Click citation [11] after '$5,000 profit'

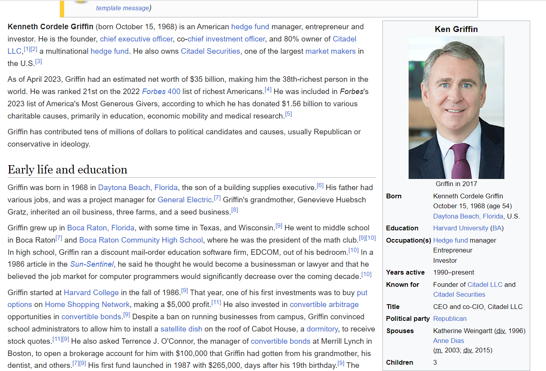coord(216,302)
